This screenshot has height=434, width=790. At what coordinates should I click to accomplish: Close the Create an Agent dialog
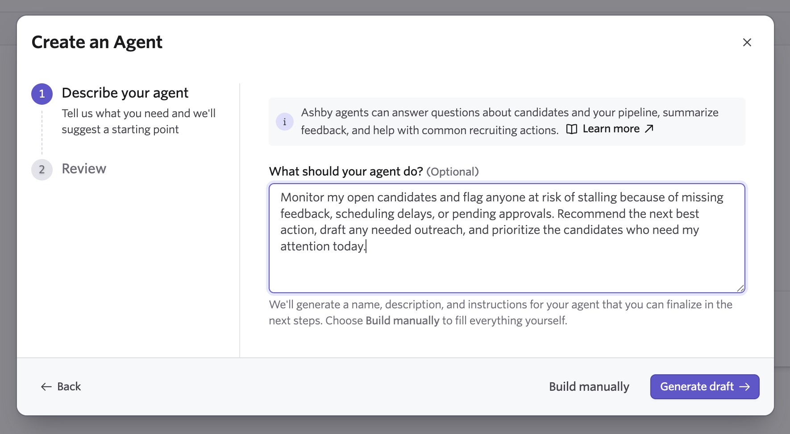point(747,42)
